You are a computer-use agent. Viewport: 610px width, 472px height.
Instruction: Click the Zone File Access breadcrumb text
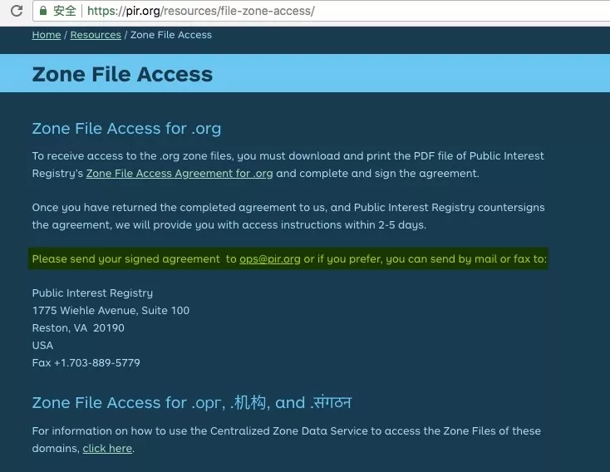coord(170,35)
